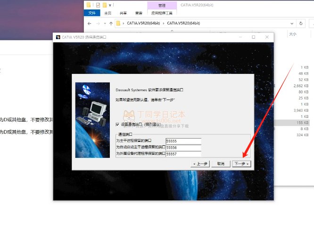Select the 管理 contextual tab in Explorer
The width and height of the screenshot is (314, 240).
pos(162,5)
